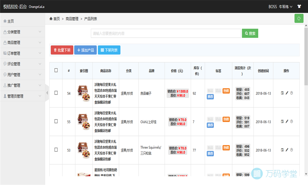
Task: Click 首页 breadcrumb link
Action: coord(56,19)
